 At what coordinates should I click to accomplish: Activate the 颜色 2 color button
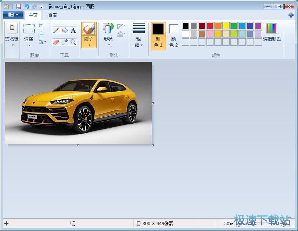coord(173,36)
